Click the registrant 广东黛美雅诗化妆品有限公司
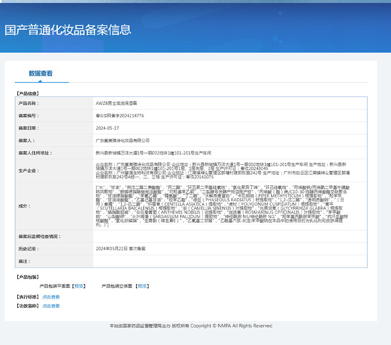391x345 pixels. click(122, 141)
